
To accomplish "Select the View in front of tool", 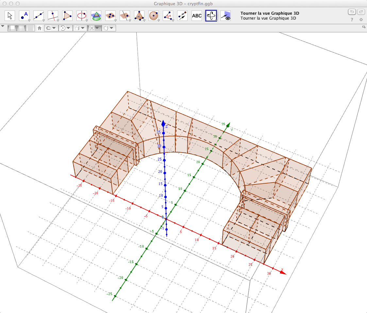I will pyautogui.click(x=225, y=16).
